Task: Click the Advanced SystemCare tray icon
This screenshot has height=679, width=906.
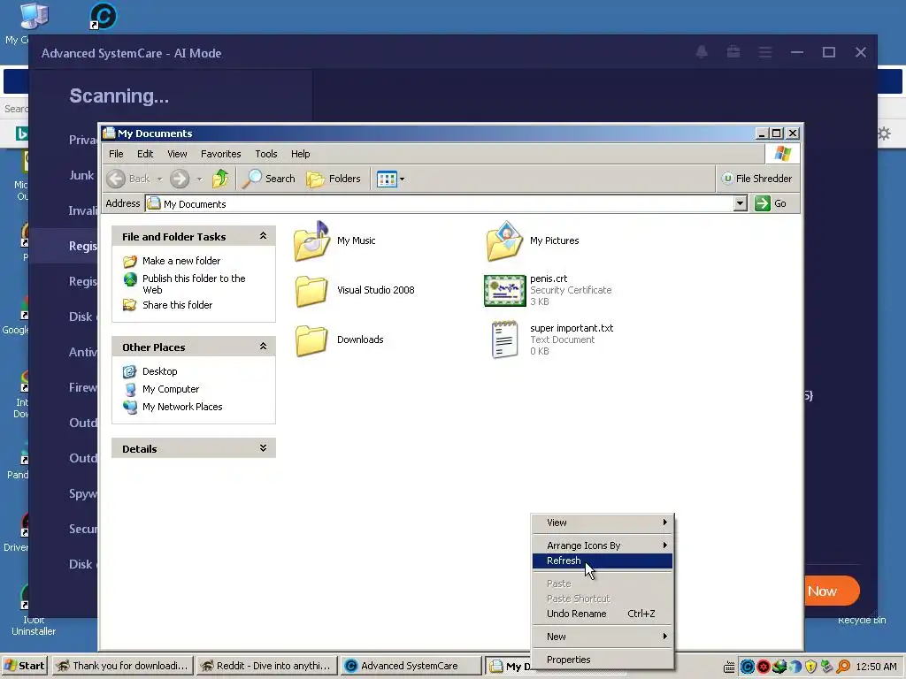Action: tap(747, 667)
